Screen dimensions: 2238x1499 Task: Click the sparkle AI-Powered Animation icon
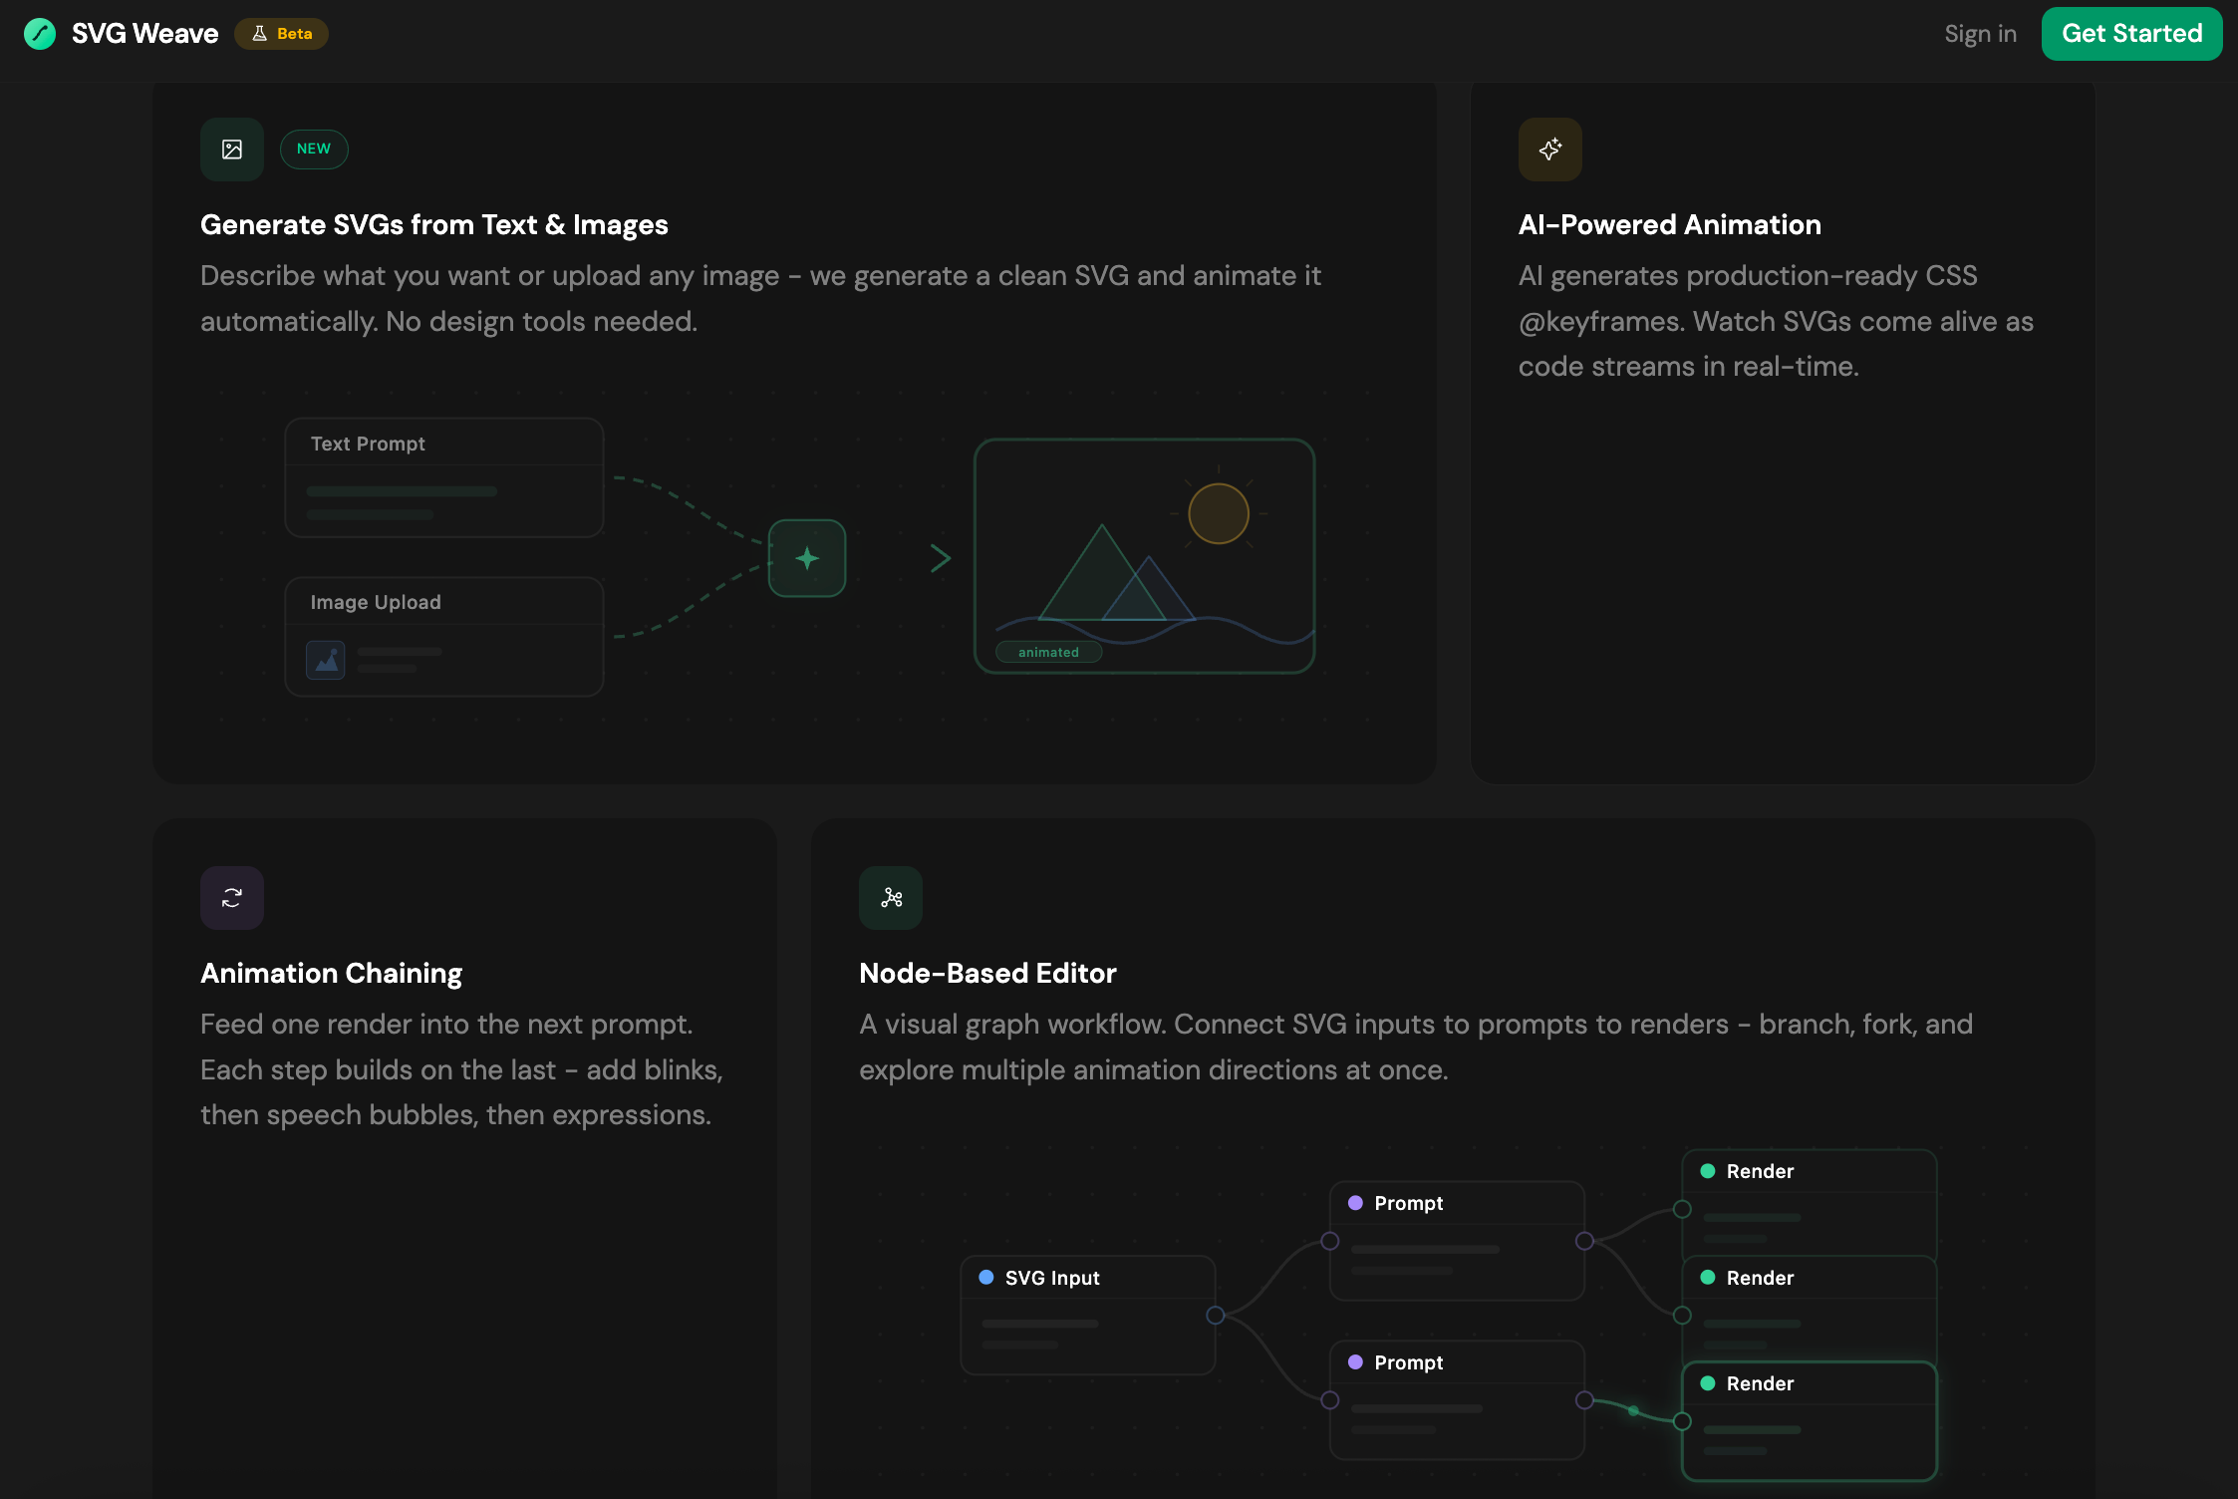pyautogui.click(x=1549, y=150)
